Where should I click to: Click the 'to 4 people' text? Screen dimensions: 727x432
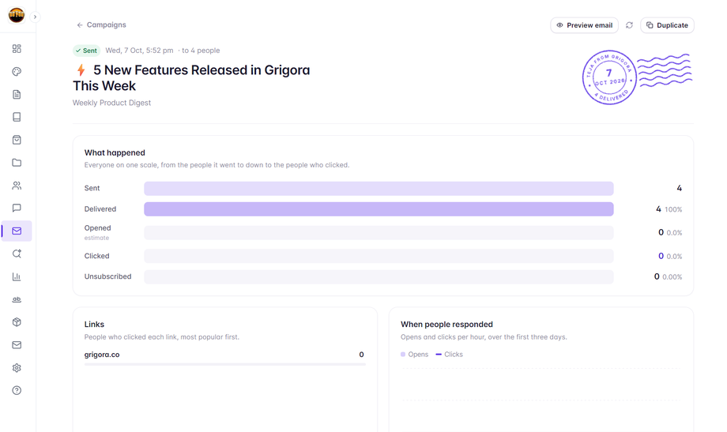click(201, 51)
